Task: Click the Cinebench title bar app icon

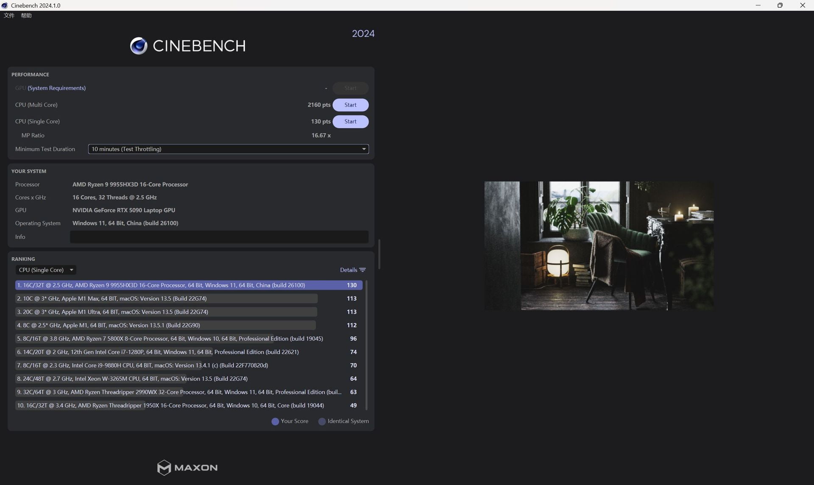Action: point(5,5)
